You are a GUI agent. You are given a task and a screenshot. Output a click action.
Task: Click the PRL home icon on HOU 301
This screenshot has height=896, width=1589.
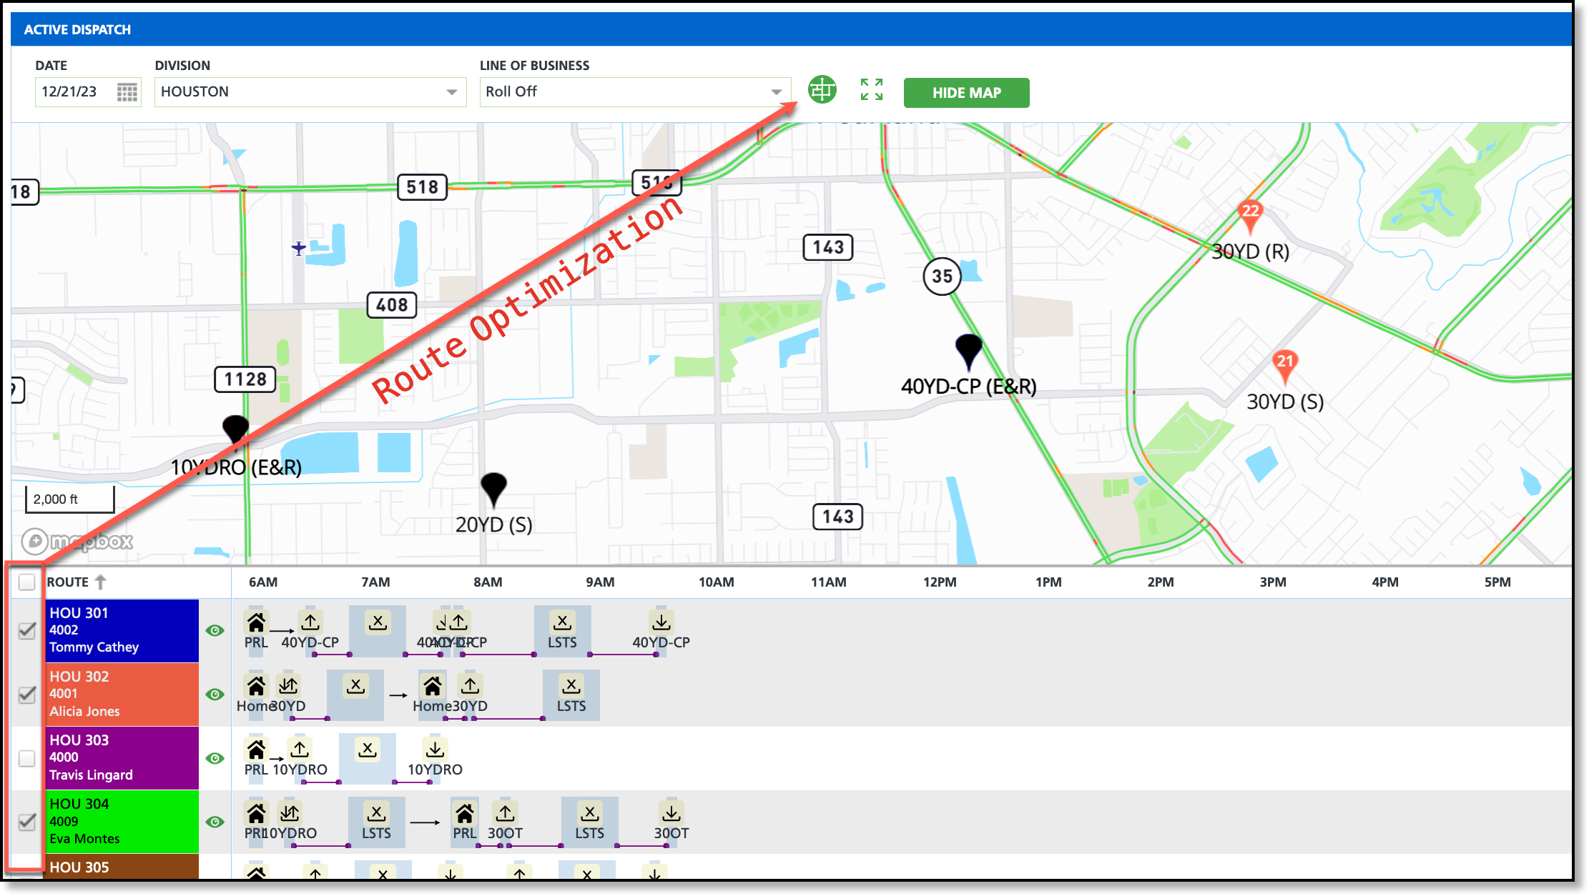click(x=256, y=623)
